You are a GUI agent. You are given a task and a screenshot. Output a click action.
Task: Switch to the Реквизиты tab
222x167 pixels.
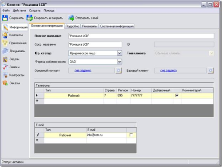click(90, 26)
